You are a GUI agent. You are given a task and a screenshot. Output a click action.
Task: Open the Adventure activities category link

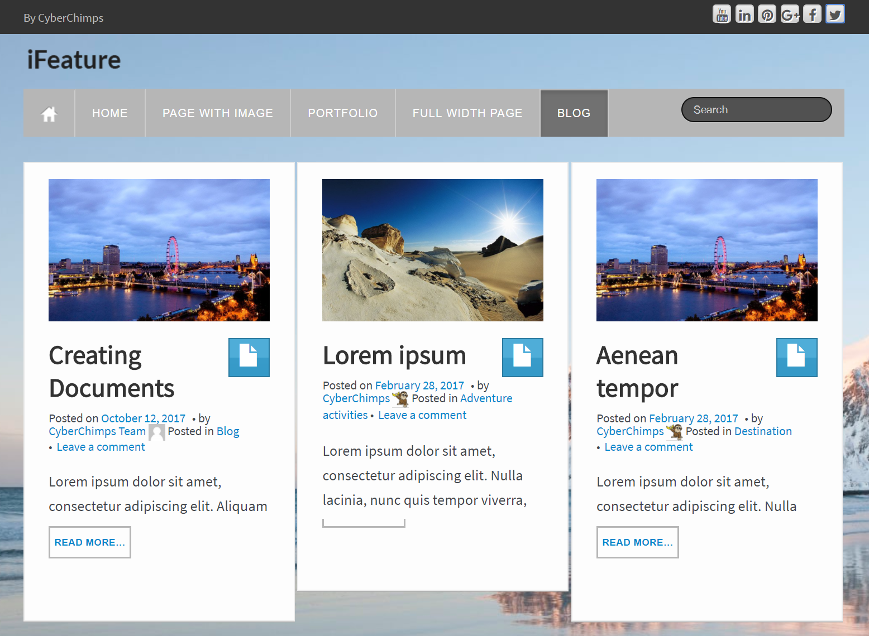(418, 407)
